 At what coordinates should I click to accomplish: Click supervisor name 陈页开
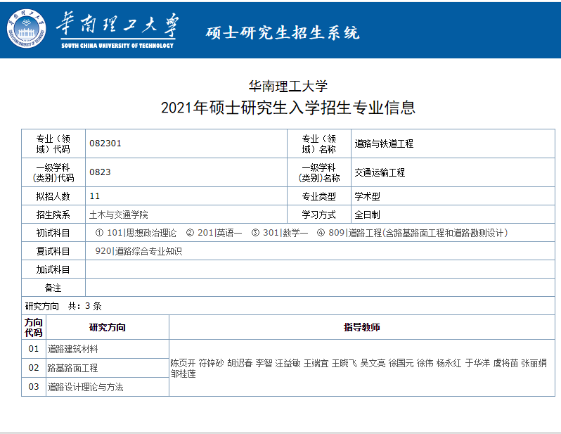point(183,364)
